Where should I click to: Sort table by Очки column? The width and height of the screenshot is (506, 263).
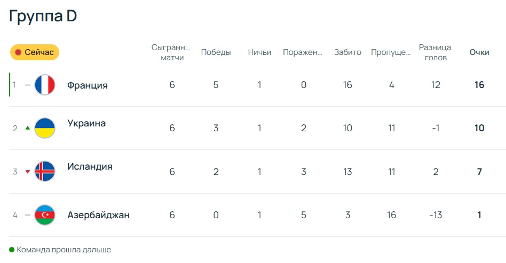point(479,52)
